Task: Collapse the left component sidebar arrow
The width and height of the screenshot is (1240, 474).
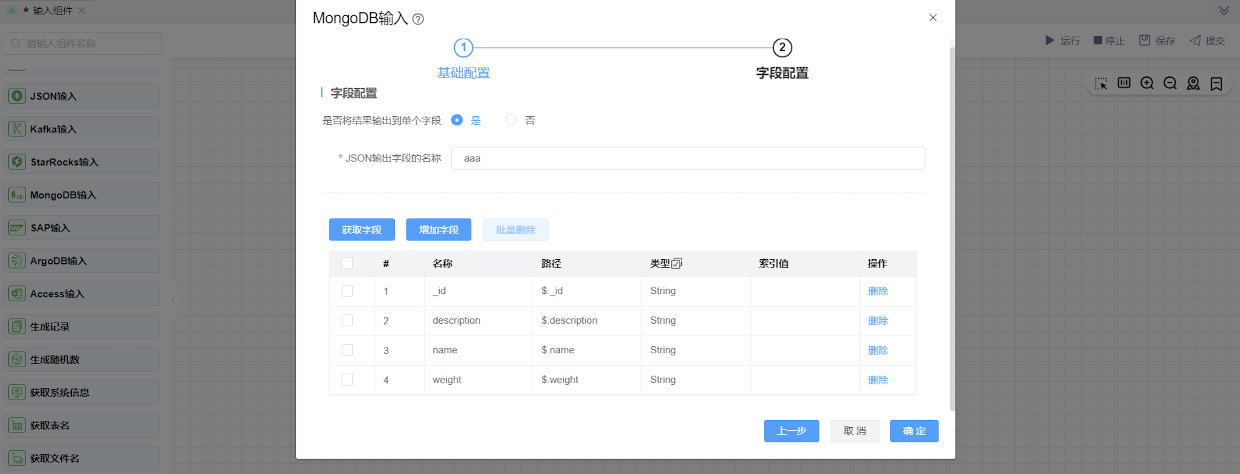Action: pos(173,300)
